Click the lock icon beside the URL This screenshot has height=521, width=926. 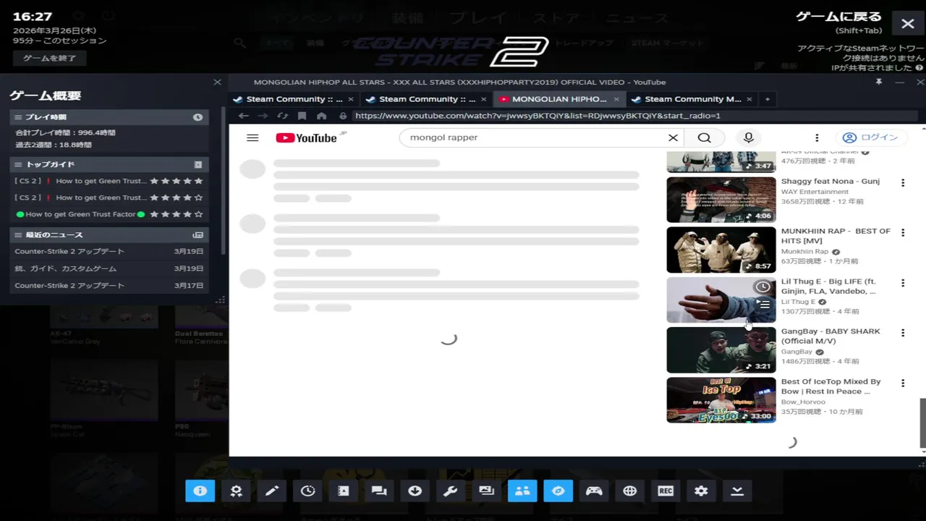coord(343,116)
